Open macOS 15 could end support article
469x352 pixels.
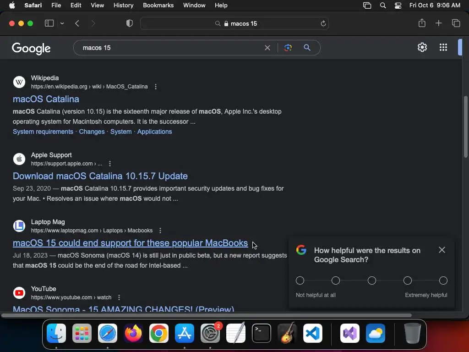tap(131, 243)
